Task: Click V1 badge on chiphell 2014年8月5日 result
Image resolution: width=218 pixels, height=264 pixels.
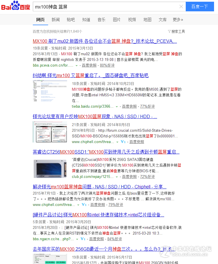Action: 123,142
